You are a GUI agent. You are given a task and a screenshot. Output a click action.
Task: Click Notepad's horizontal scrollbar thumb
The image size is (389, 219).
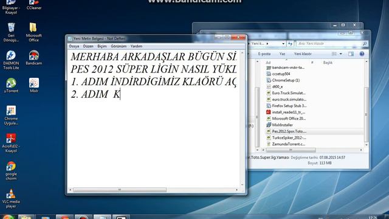point(120,190)
